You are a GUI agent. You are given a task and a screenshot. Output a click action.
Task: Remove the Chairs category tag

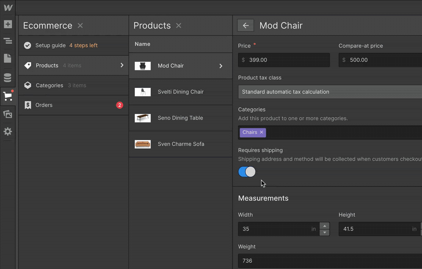pyautogui.click(x=262, y=132)
